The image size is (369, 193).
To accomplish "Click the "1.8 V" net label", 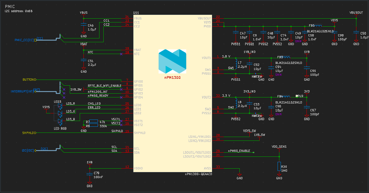I will [226, 56].
